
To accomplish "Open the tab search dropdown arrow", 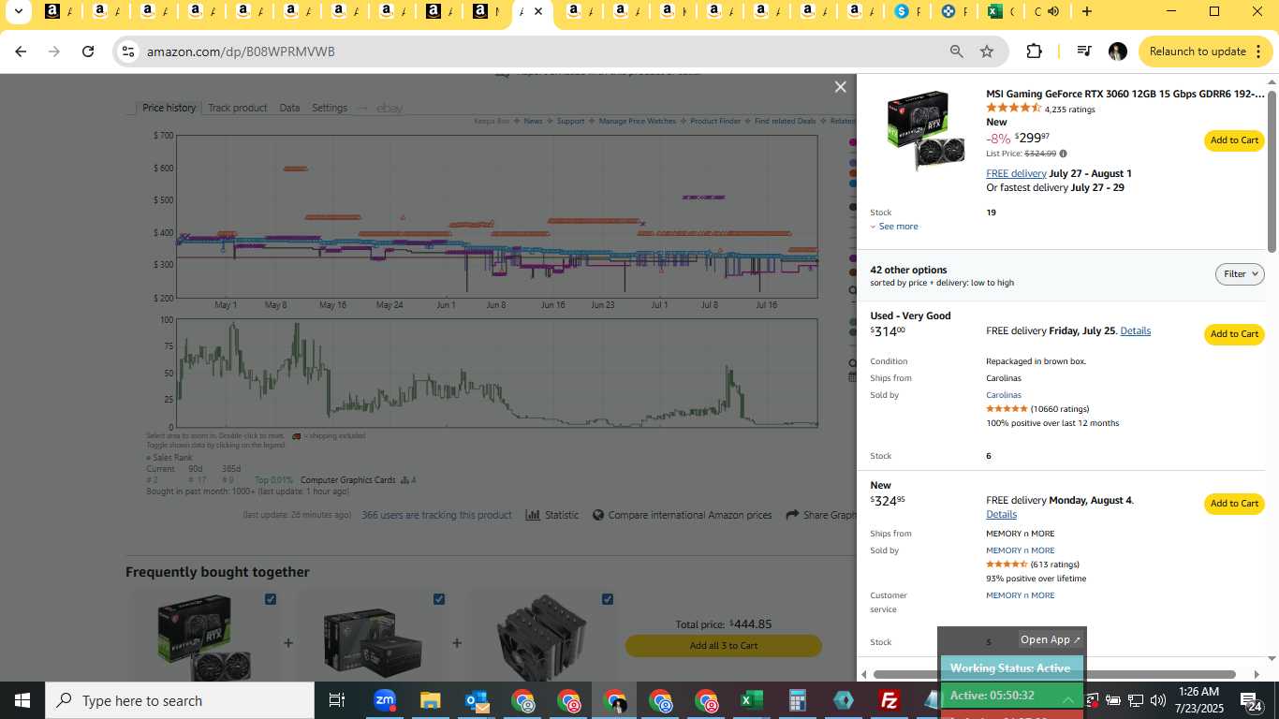I will [x=18, y=11].
